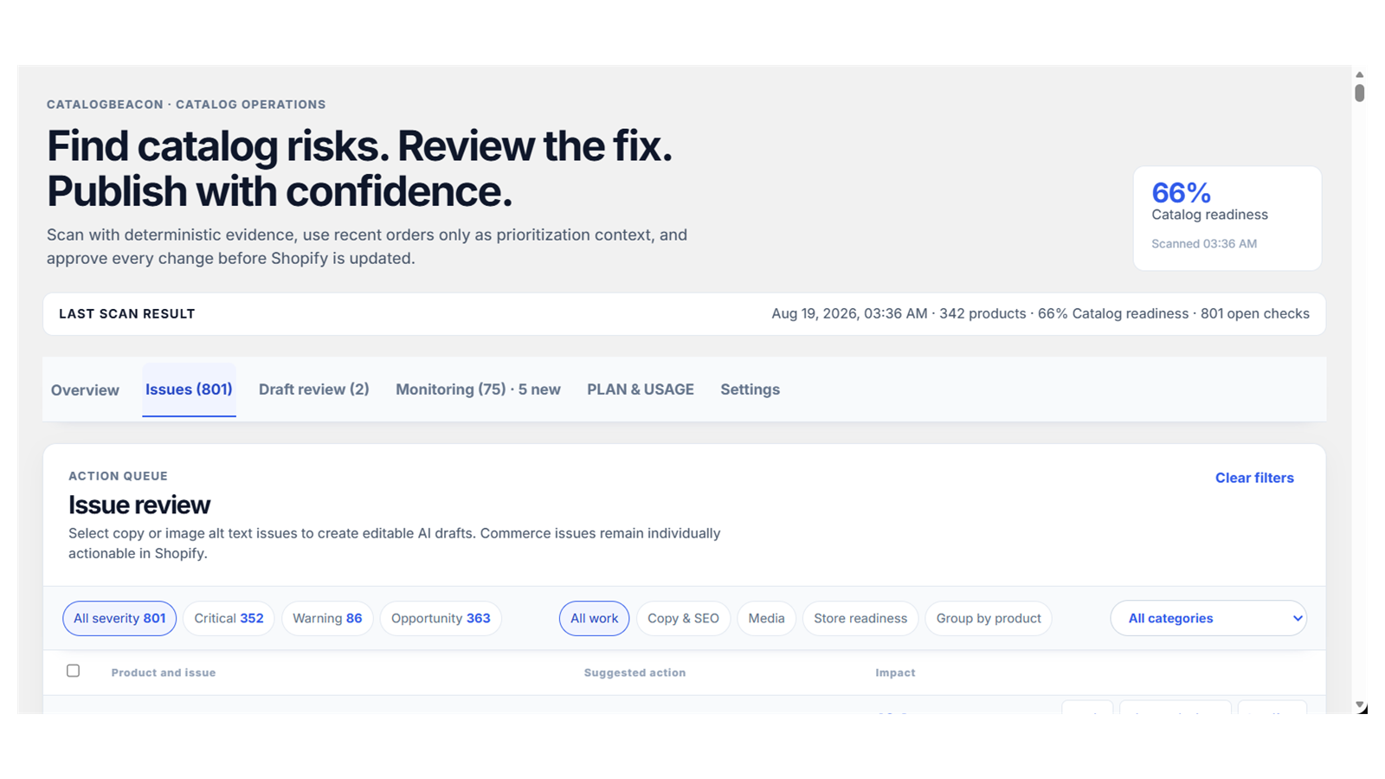This screenshot has width=1385, height=779.
Task: Open the Settings tab
Action: 750,389
